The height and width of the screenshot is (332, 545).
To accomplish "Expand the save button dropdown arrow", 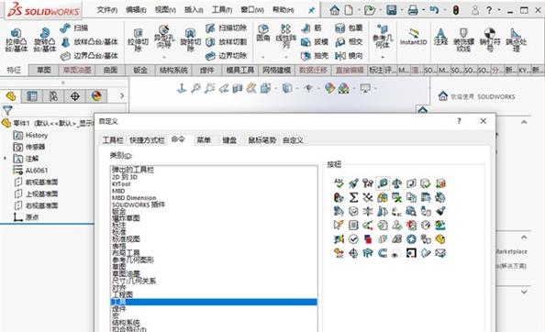I will point(402,10).
